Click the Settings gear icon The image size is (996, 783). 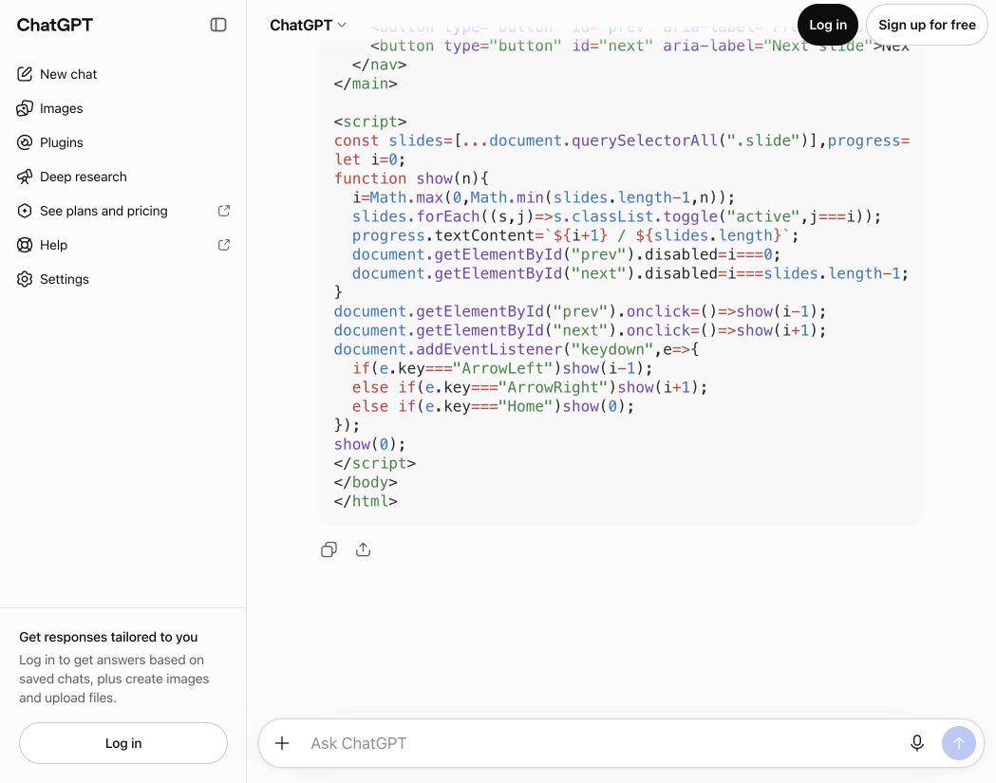[x=24, y=279]
